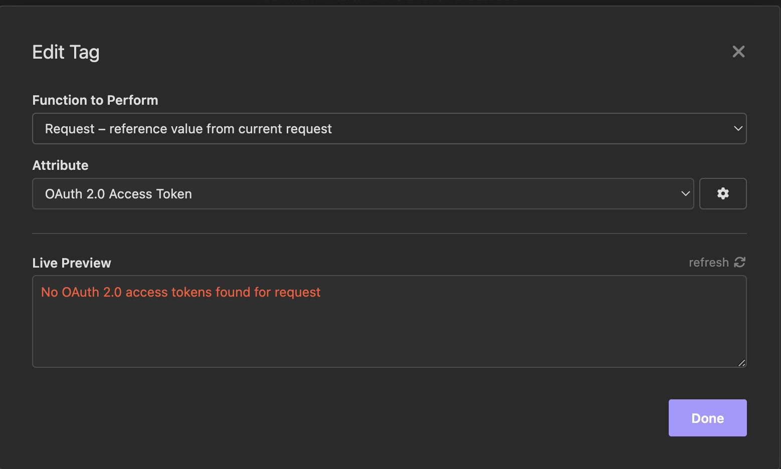Viewport: 781px width, 469px height.
Task: Click the 'Function to Perform' label
Action: click(95, 100)
